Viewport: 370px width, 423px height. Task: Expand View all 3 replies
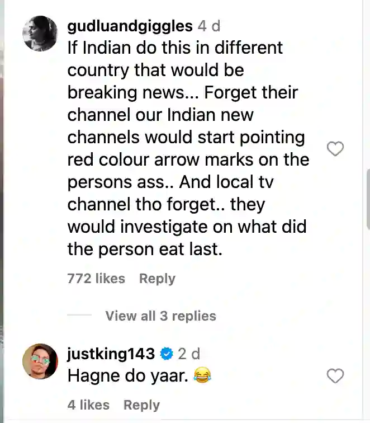(160, 316)
